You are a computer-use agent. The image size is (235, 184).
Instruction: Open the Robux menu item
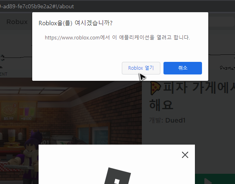(17, 22)
